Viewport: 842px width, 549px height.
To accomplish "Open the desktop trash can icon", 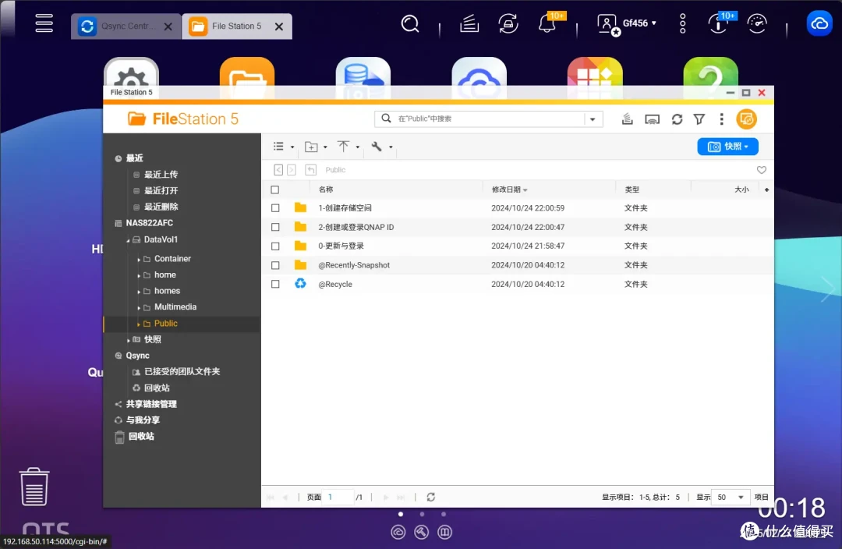I will [34, 487].
